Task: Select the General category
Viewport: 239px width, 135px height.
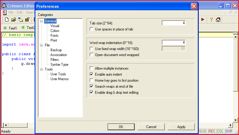Action: coord(51,21)
